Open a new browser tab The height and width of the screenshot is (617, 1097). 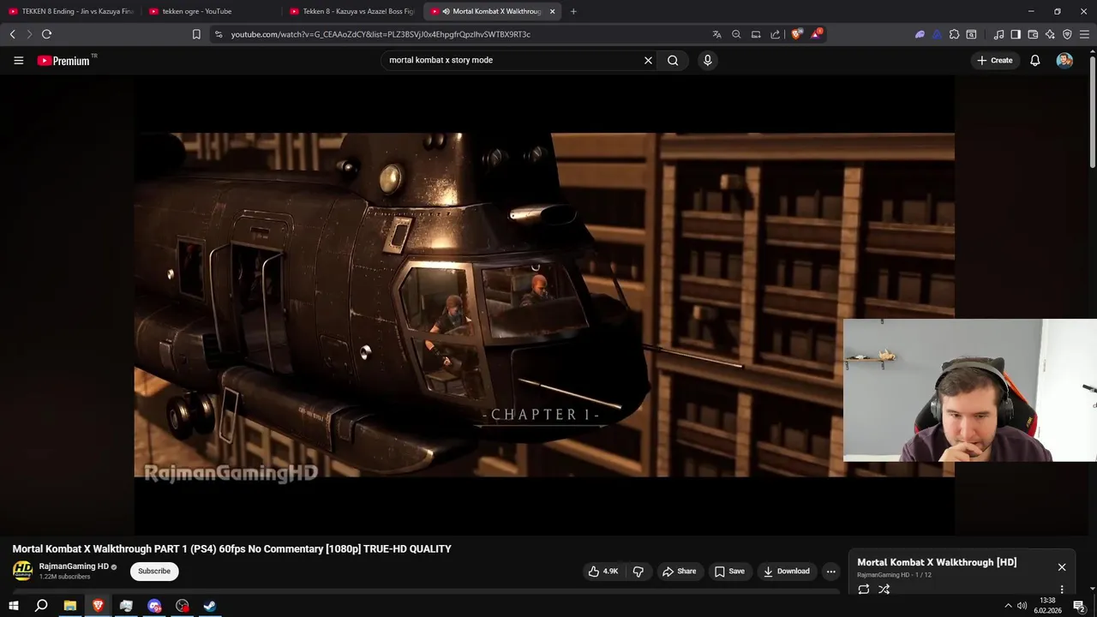(x=573, y=11)
